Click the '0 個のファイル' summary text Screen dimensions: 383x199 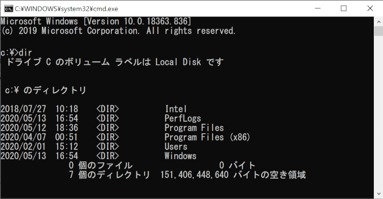tap(101, 165)
